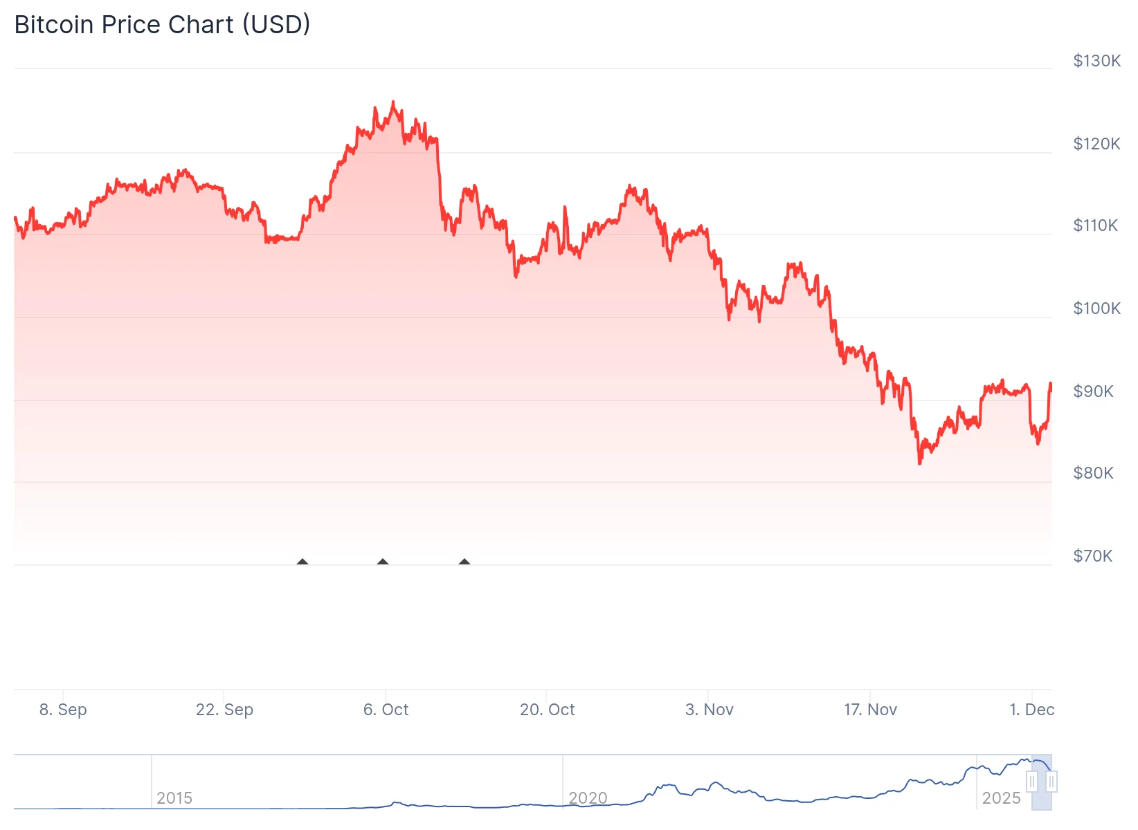Click the middle triangle event marker
This screenshot has width=1138, height=830.
tap(383, 562)
